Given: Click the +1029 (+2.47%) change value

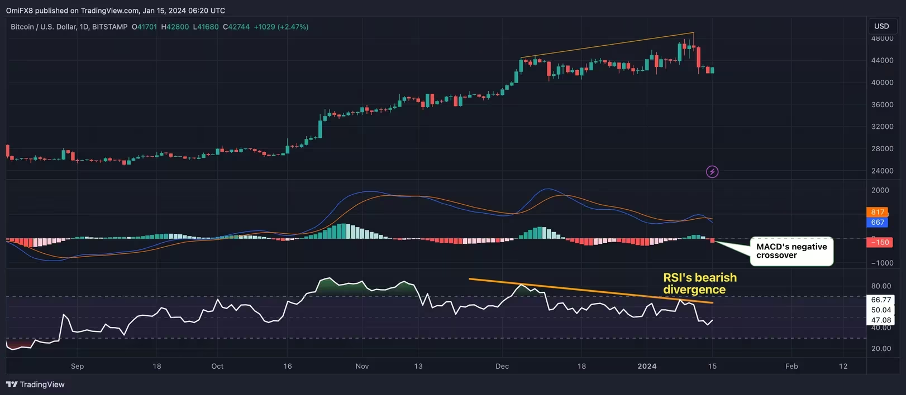Looking at the screenshot, I should pos(281,27).
